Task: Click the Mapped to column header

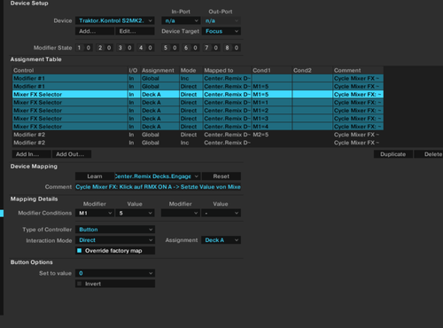Action: click(x=227, y=70)
